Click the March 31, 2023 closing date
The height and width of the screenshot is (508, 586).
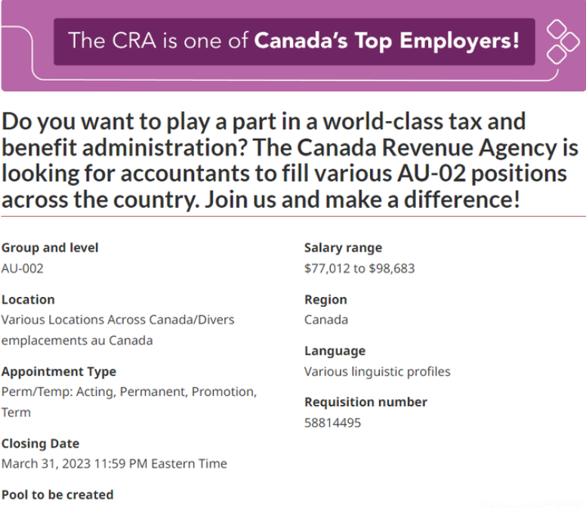pos(114,463)
